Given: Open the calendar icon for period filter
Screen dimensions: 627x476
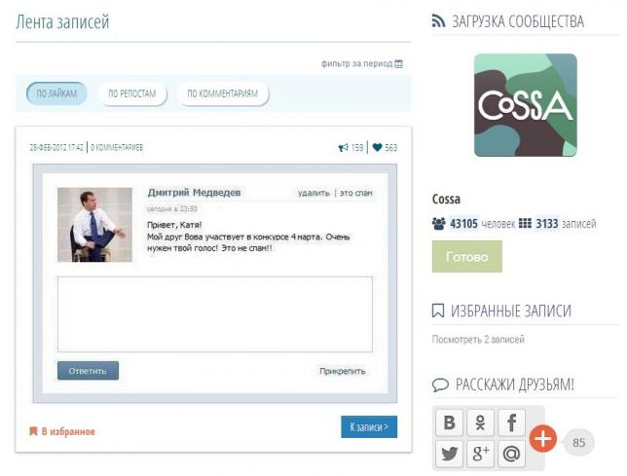Looking at the screenshot, I should click(398, 64).
